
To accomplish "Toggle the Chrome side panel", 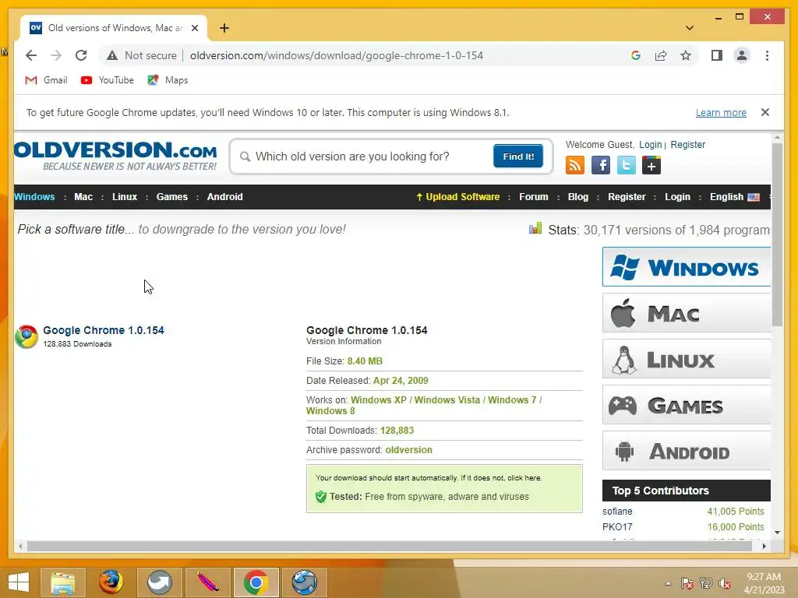I will click(717, 55).
